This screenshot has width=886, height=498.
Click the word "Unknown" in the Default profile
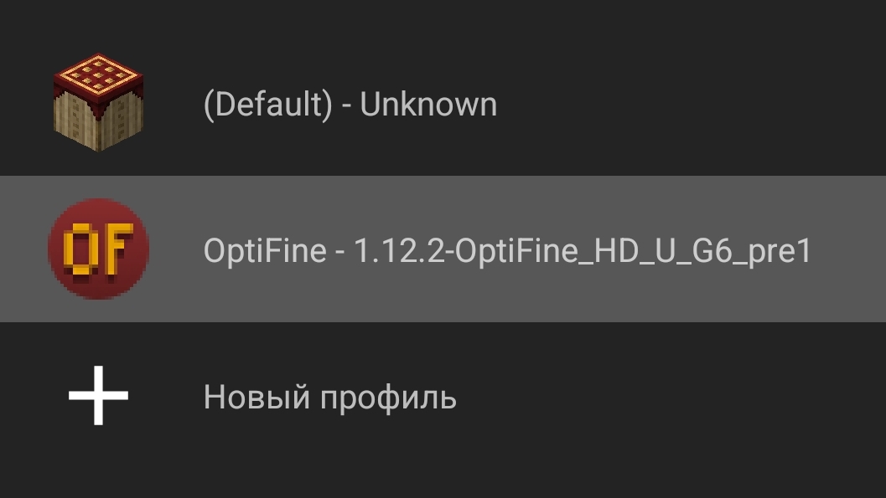tap(428, 105)
